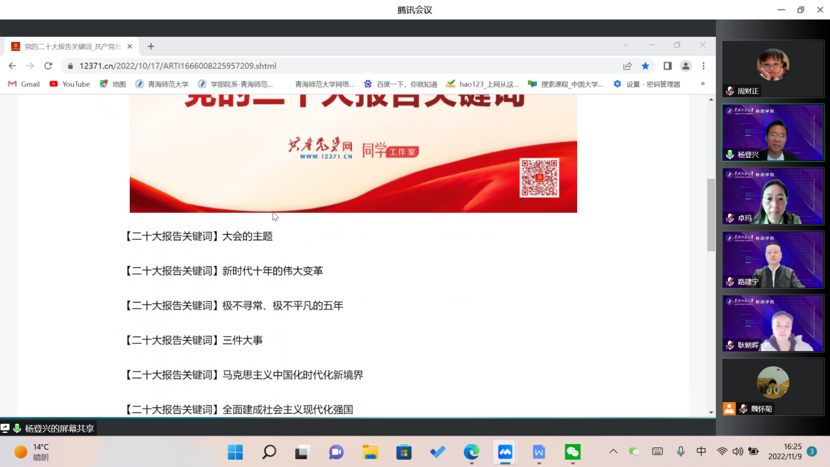Viewport: 830px width, 467px height.
Task: Expand the hidden system tray icons chevron
Action: point(613,451)
